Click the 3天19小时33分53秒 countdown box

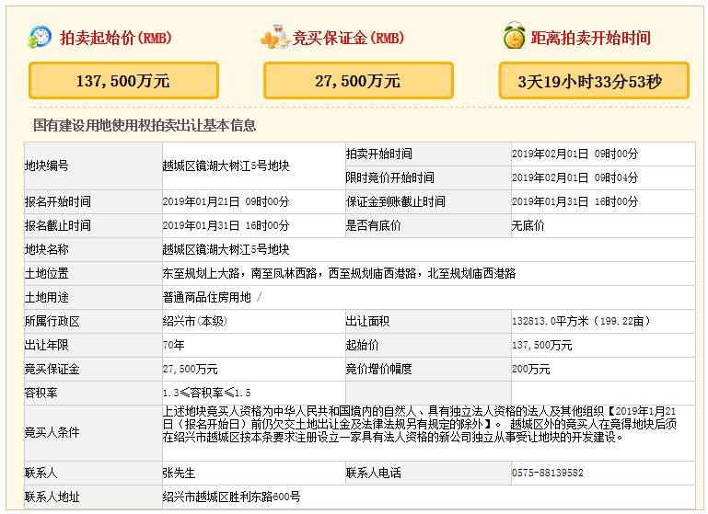pos(594,81)
